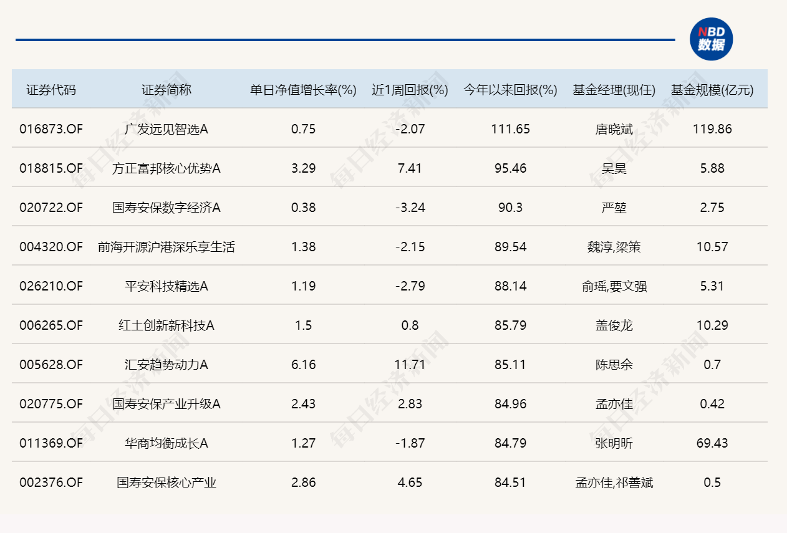
Task: Click the 今年以来回报(%) column header
Action: (x=510, y=90)
